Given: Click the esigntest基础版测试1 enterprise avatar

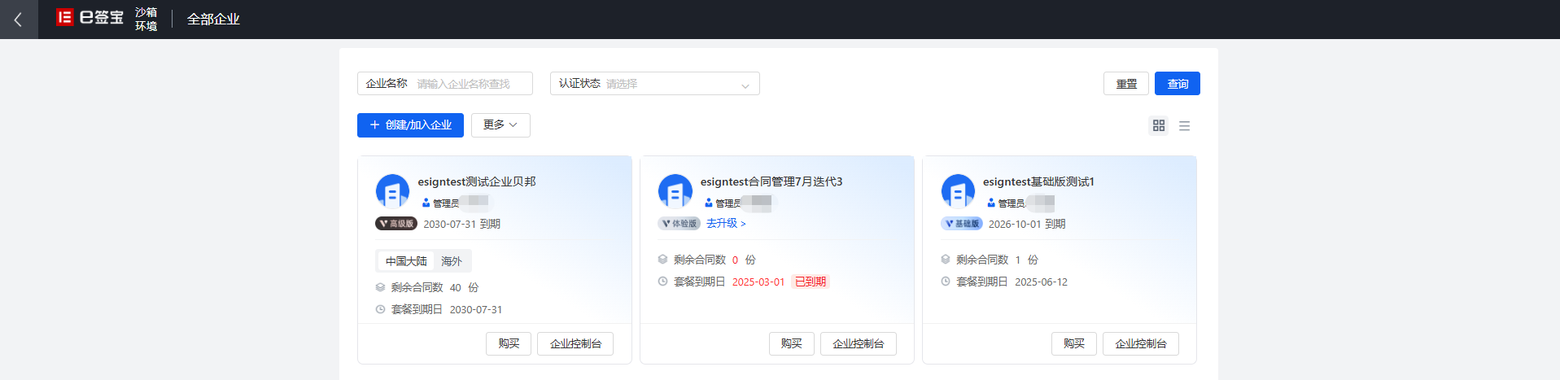Looking at the screenshot, I should point(958,191).
